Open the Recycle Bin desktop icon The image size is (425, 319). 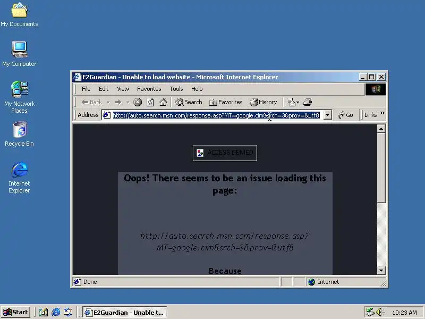[x=19, y=134]
